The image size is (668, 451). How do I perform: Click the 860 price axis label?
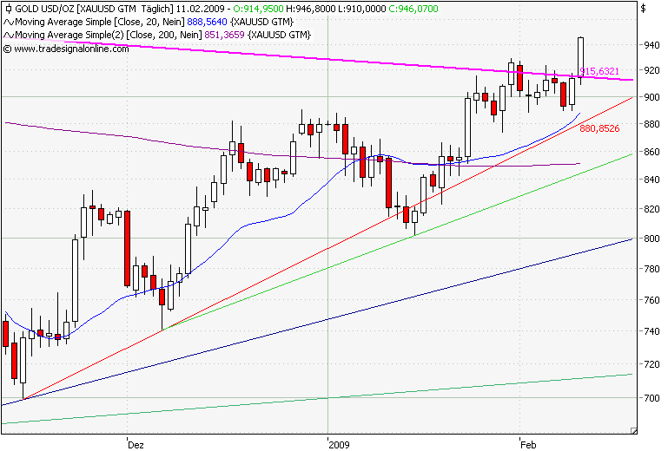coord(651,152)
